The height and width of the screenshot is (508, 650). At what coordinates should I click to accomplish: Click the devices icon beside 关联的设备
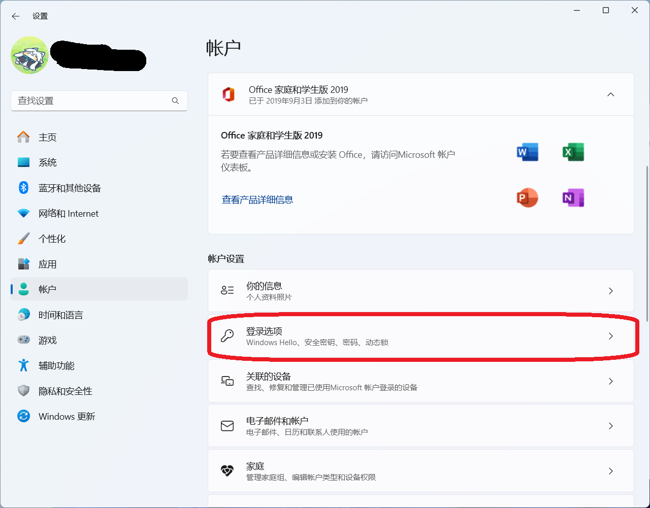227,381
